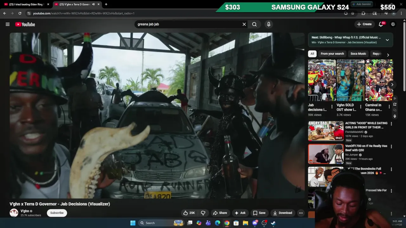Screen dimensions: 406x228
Task: Open Discord from taskbar
Action: pyautogui.click(x=255, y=223)
